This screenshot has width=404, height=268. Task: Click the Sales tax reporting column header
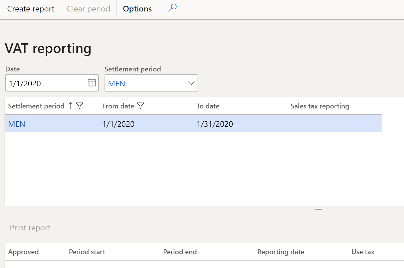(319, 106)
